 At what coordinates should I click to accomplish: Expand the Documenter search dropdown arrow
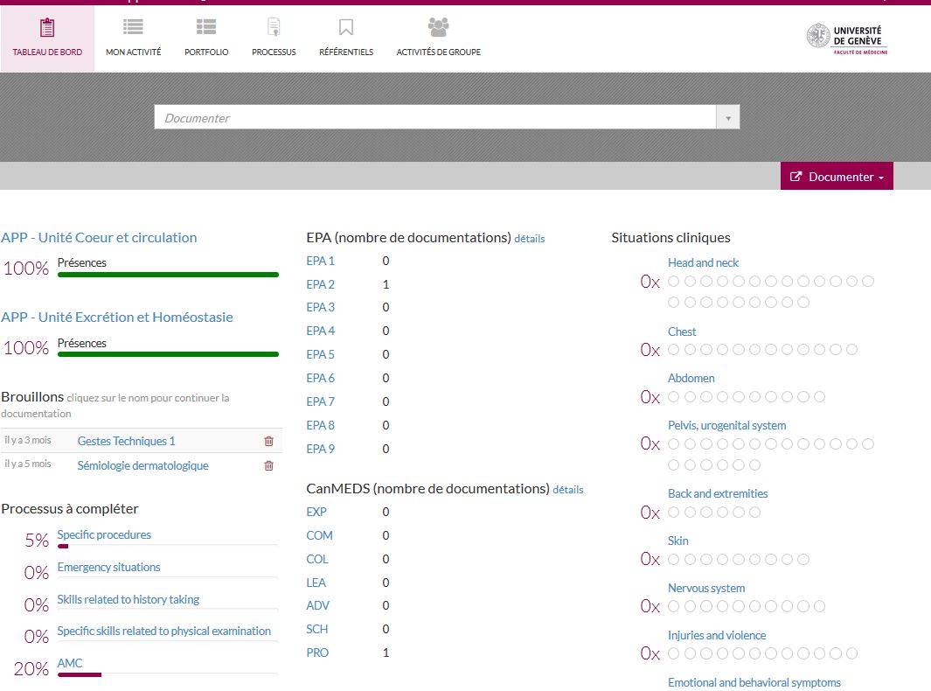point(727,118)
